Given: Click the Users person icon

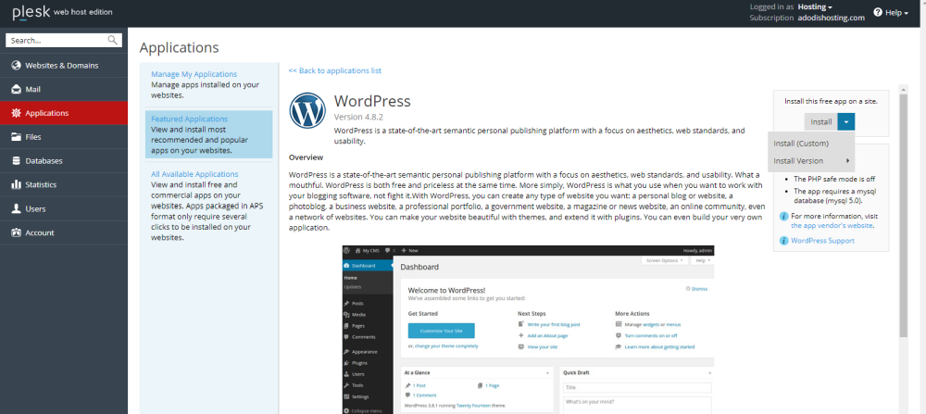Looking at the screenshot, I should (x=16, y=209).
